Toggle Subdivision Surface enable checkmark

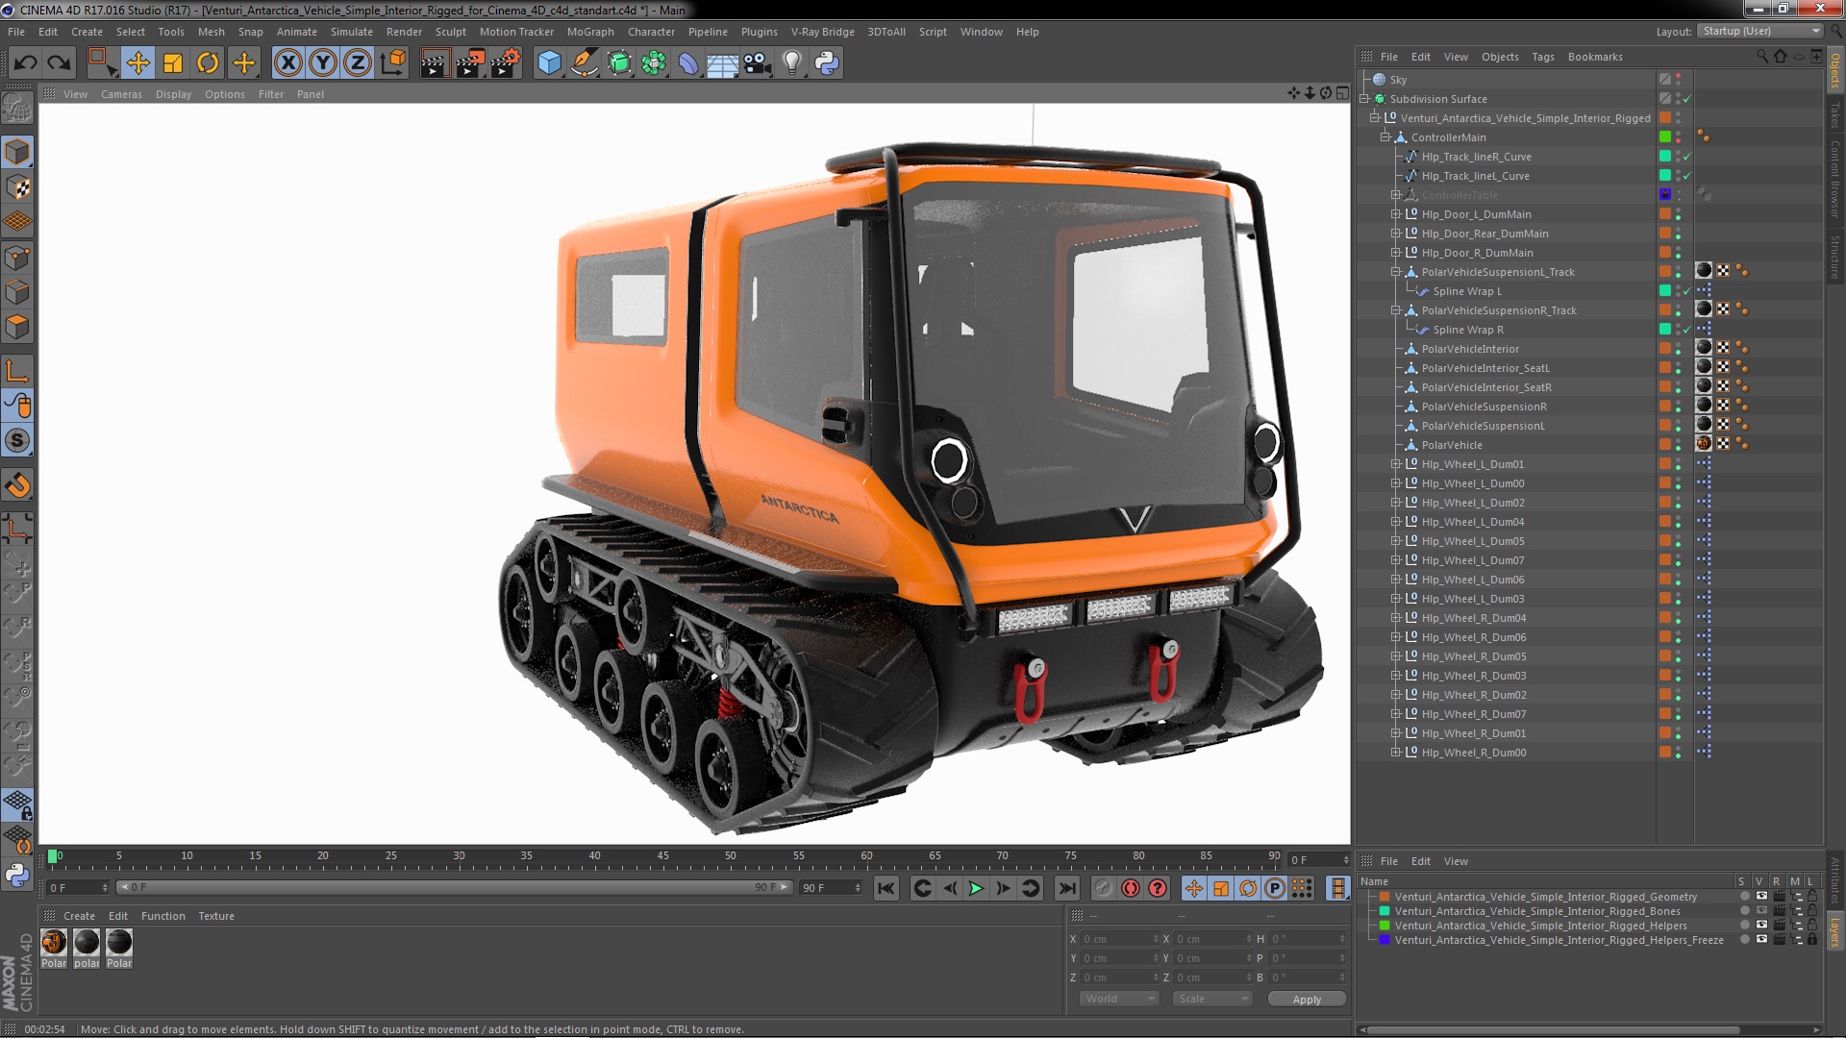click(1686, 99)
